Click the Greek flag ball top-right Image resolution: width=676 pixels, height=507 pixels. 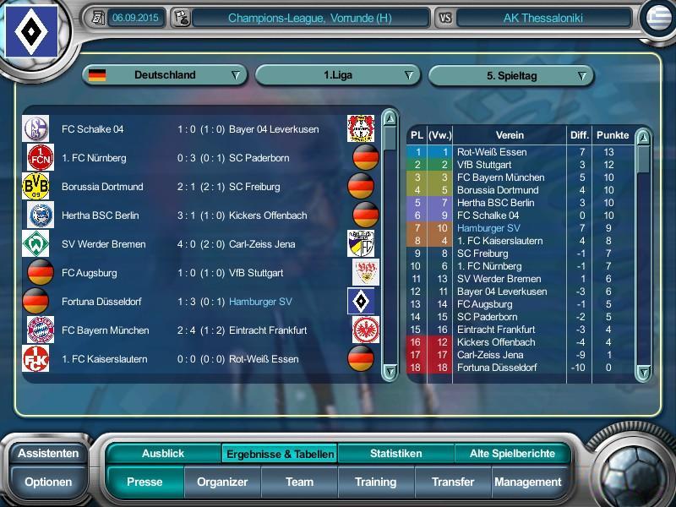(659, 18)
